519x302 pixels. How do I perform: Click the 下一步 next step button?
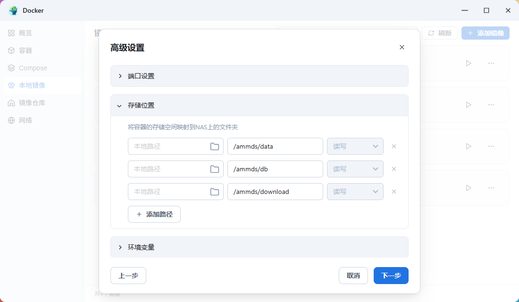[391, 275]
